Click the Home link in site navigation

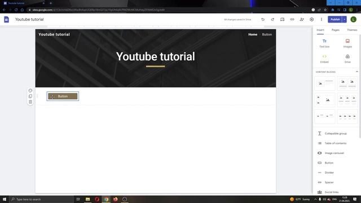pos(253,34)
